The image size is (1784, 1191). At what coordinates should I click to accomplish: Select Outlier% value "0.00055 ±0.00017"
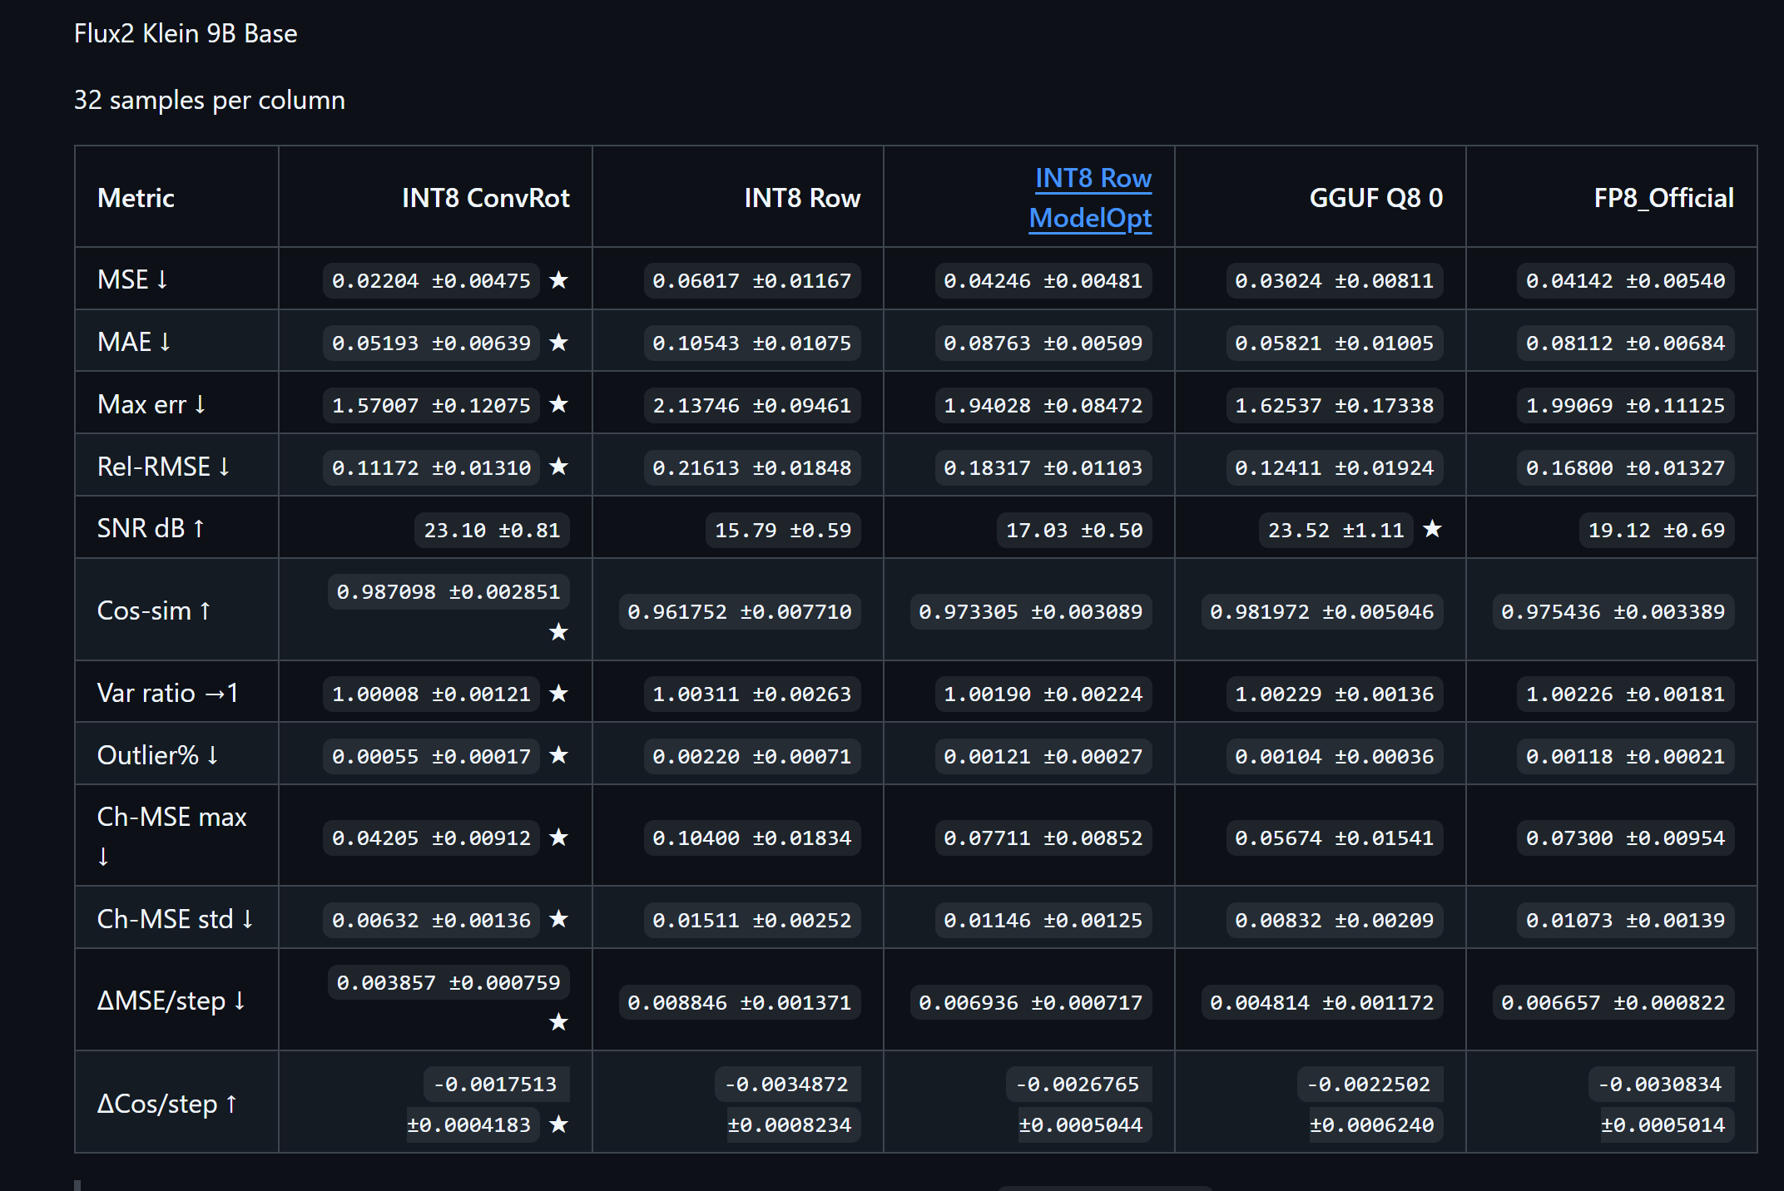[431, 757]
